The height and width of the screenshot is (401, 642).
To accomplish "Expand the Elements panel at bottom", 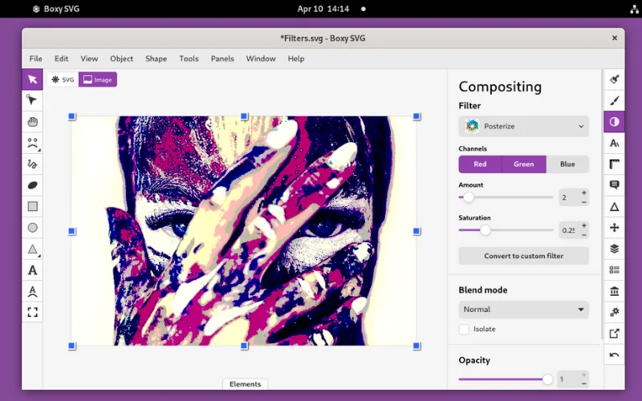I will tap(245, 384).
